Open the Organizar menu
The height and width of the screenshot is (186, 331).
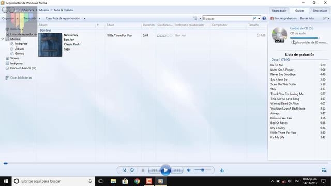coord(10,19)
